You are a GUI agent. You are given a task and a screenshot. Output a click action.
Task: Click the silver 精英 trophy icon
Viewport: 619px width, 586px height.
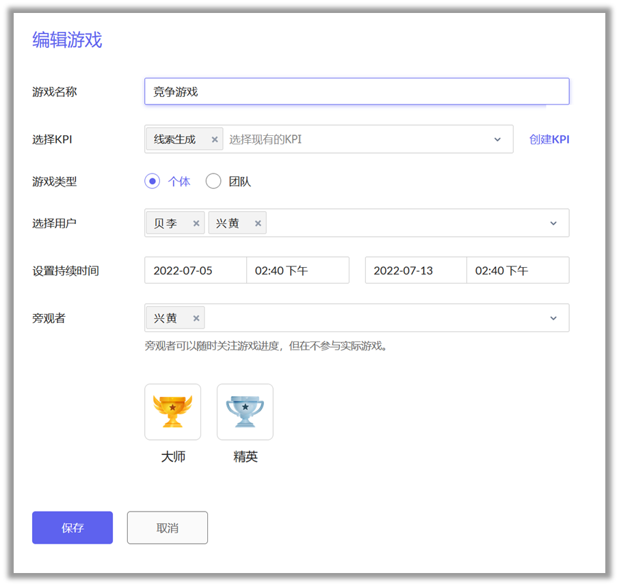pyautogui.click(x=245, y=412)
